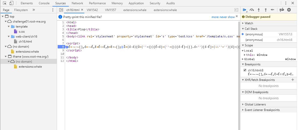Resume script execution button

tap(245, 10)
